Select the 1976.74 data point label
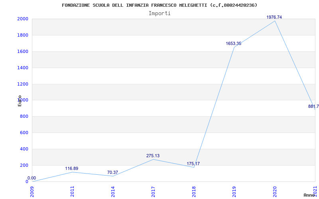The height and width of the screenshot is (199, 319). click(x=274, y=17)
